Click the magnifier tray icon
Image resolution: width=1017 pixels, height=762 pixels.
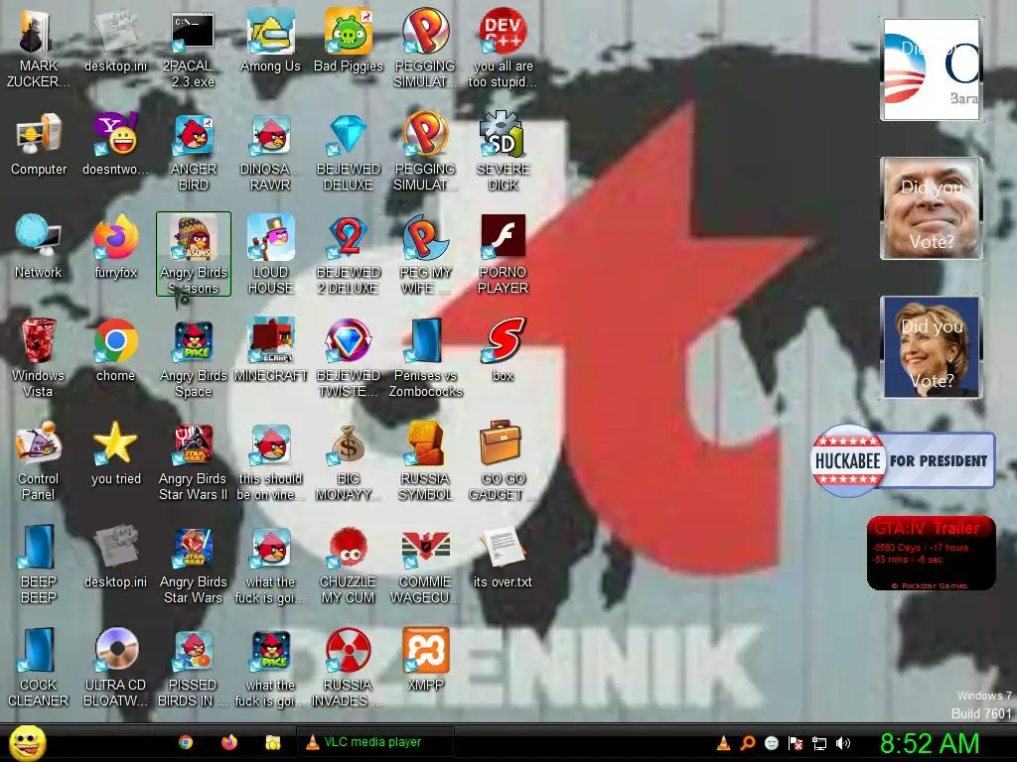[x=747, y=743]
